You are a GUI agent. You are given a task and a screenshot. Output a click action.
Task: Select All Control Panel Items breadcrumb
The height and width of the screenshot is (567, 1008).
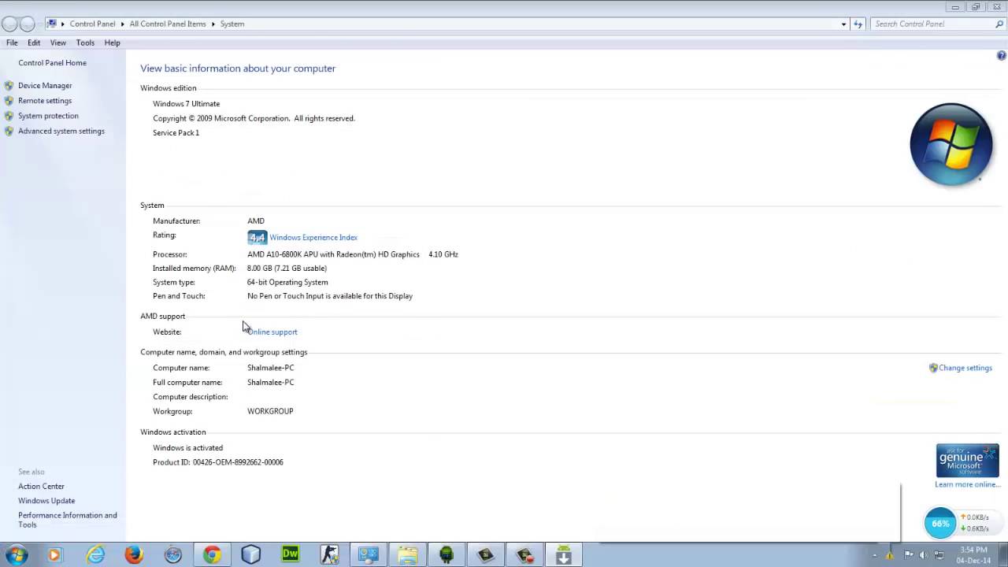click(x=168, y=24)
